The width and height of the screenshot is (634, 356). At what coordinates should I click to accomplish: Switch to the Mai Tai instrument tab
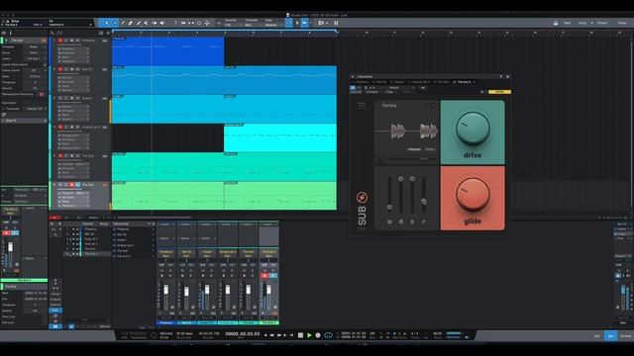[x=381, y=82]
